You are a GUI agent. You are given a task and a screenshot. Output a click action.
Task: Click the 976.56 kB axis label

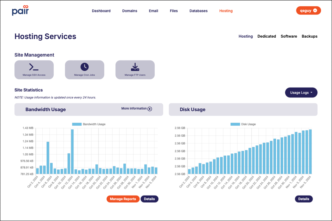tap(27, 161)
